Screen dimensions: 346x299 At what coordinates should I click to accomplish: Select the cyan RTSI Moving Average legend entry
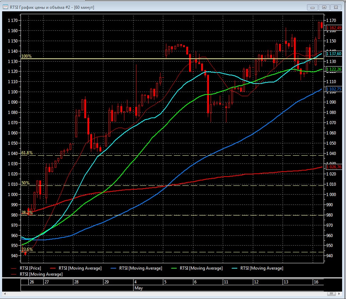(262, 268)
